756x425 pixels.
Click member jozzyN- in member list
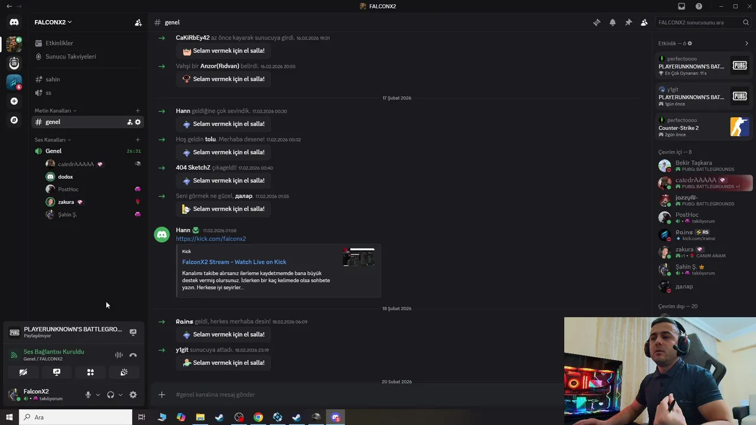pos(704,200)
